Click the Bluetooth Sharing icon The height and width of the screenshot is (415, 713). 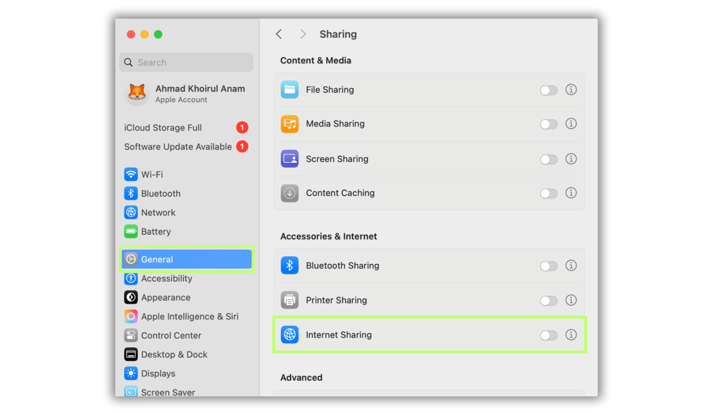pos(289,266)
